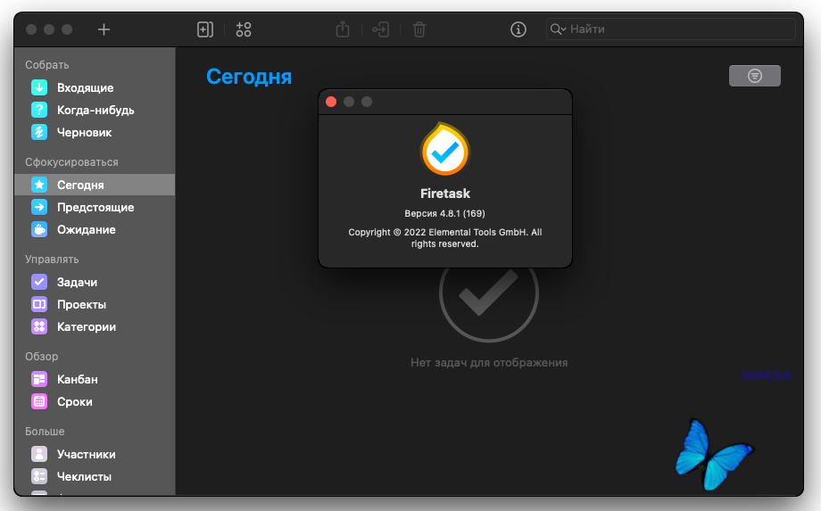Click the Ожидание cup icon
This screenshot has height=511, width=821.
pos(39,229)
